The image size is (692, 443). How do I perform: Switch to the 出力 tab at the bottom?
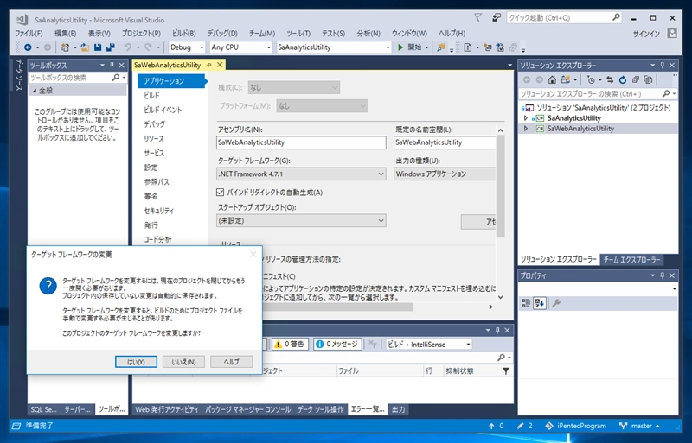[399, 409]
